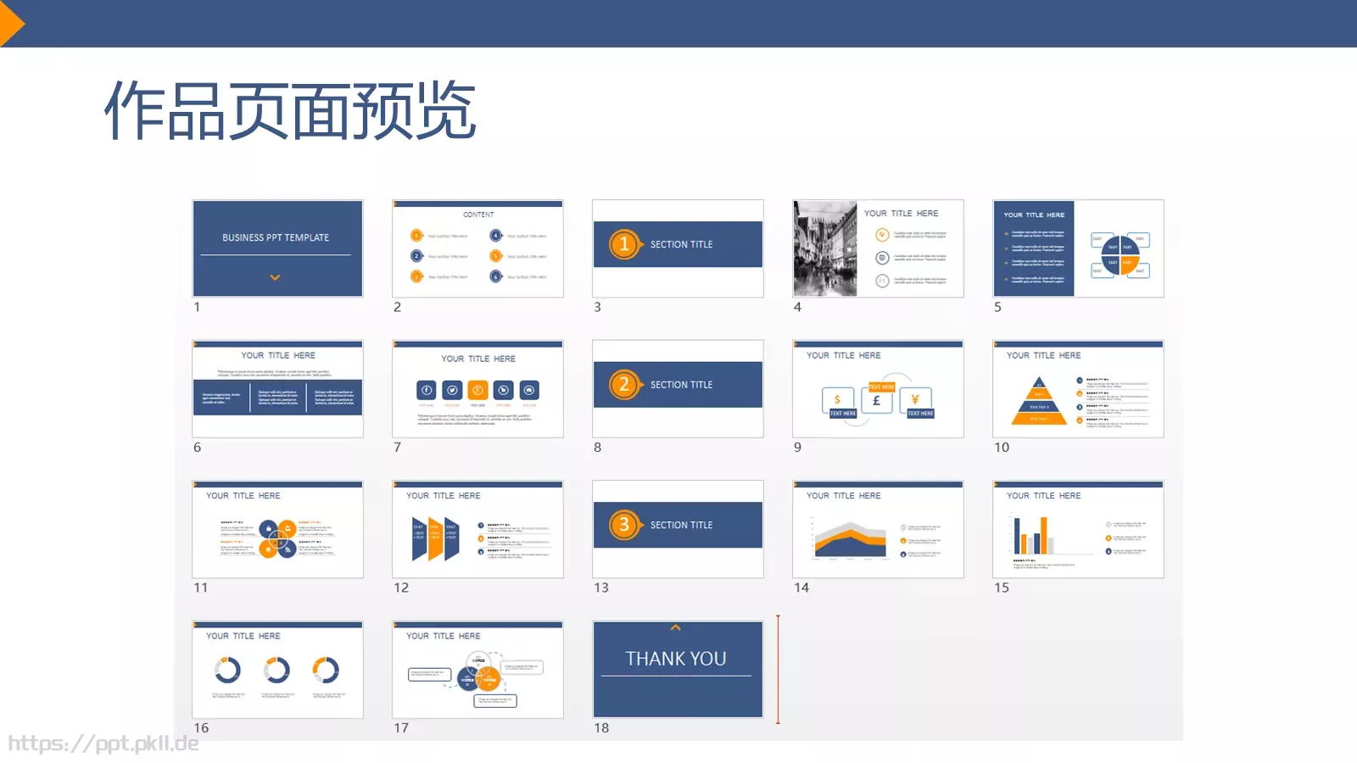Select slide 14 area chart thumbnail

tap(878, 530)
